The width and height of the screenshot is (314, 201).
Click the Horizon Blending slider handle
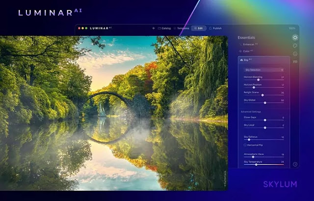point(259,80)
